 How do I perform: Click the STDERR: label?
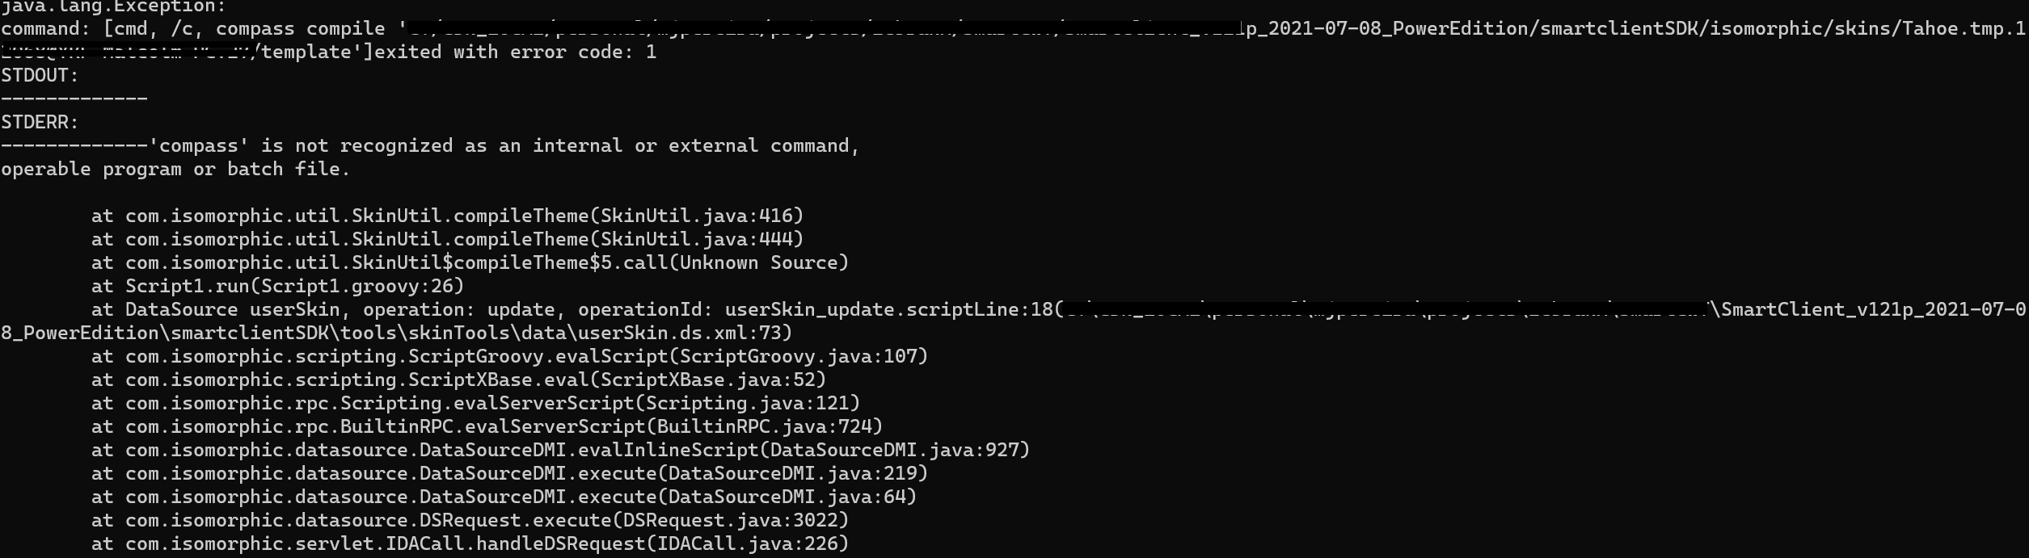[x=40, y=123]
